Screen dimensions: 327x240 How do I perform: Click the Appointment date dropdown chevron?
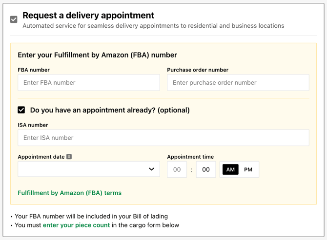(x=152, y=169)
